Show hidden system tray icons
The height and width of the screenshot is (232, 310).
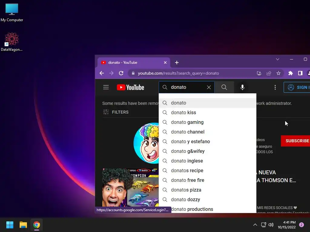point(255,225)
